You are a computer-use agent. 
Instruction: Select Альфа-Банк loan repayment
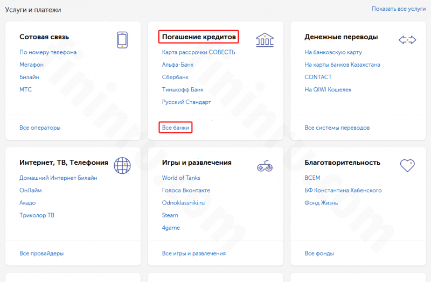pyautogui.click(x=178, y=65)
